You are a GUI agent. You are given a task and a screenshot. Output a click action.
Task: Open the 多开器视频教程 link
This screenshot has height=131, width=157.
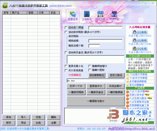[138, 82]
